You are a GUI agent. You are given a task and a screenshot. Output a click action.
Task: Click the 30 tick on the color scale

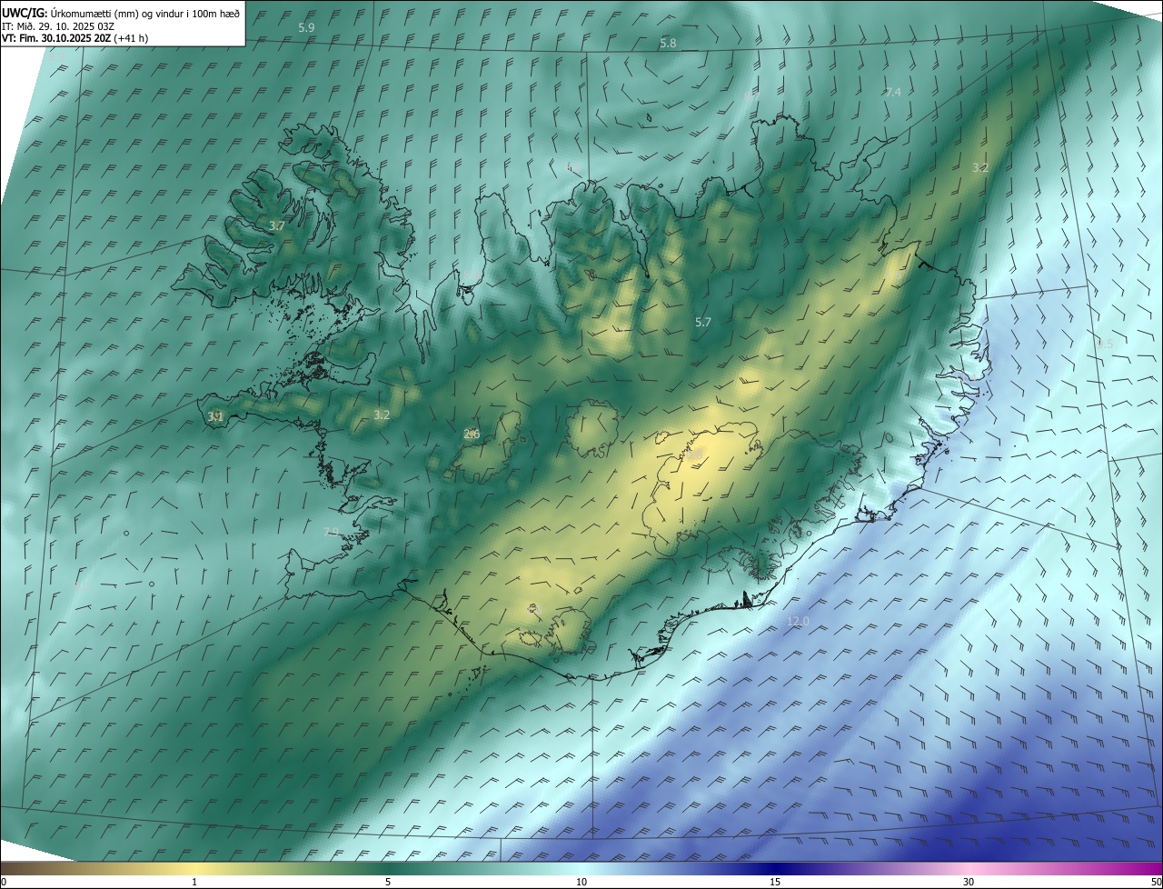969,883
